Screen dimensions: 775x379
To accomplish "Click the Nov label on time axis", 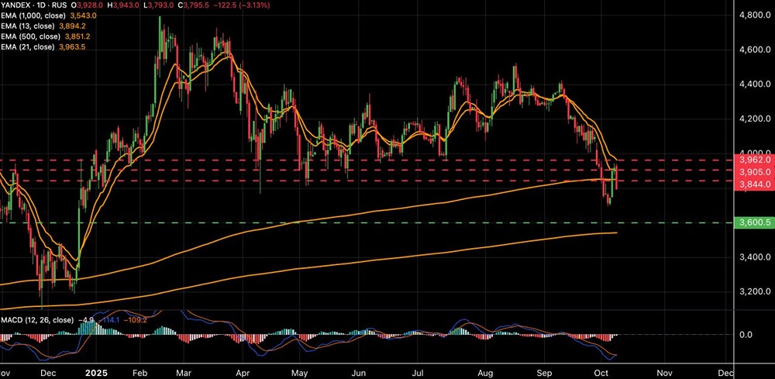I will pyautogui.click(x=664, y=372).
